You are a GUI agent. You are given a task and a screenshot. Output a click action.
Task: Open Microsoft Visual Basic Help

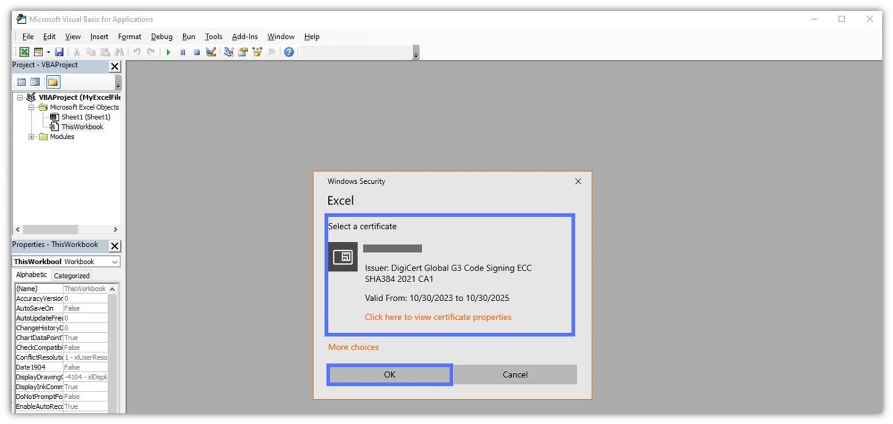(x=288, y=52)
